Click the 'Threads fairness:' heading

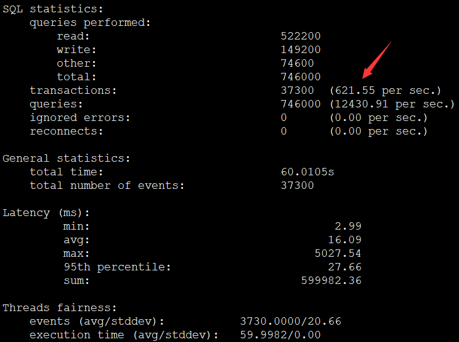coord(60,308)
